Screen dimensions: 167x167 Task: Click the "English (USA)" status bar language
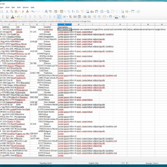94,163
